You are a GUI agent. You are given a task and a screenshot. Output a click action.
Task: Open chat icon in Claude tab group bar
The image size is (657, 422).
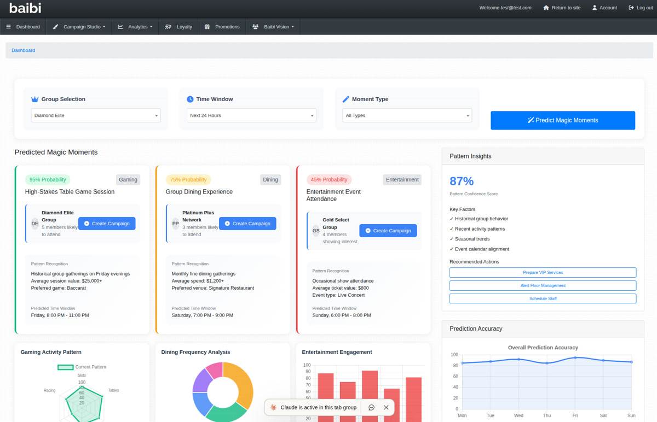coord(371,407)
